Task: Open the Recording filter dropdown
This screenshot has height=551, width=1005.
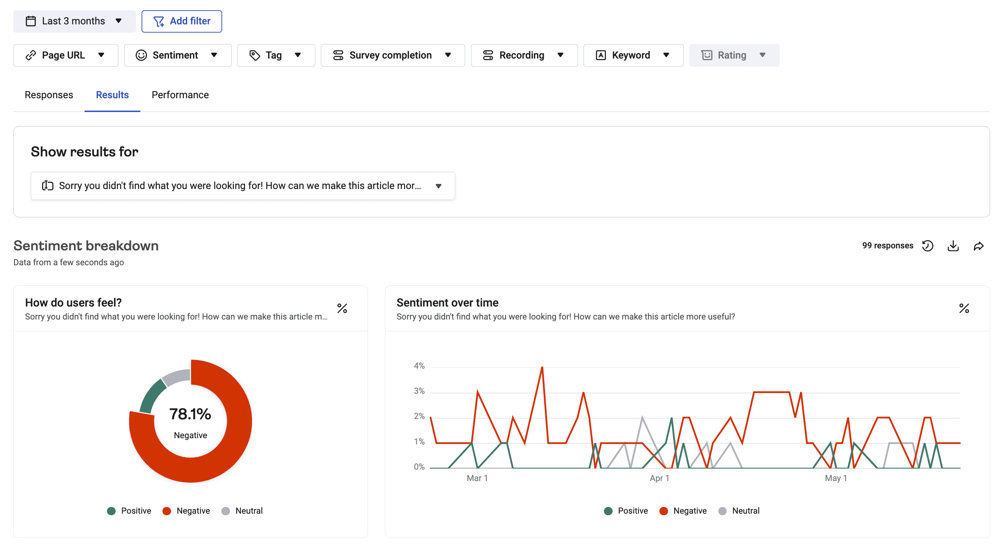Action: [x=524, y=55]
